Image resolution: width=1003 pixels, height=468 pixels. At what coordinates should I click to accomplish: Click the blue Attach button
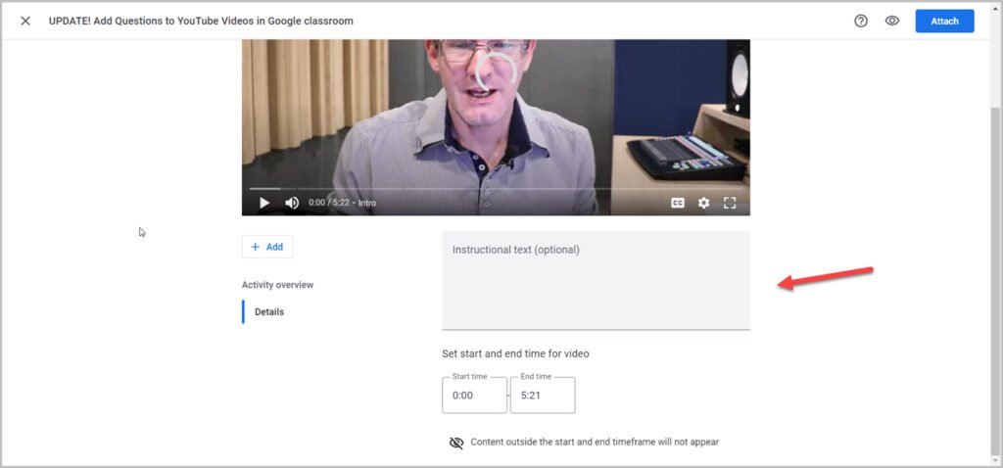point(945,22)
